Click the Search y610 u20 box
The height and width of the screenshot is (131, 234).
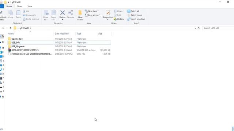[x=218, y=28]
